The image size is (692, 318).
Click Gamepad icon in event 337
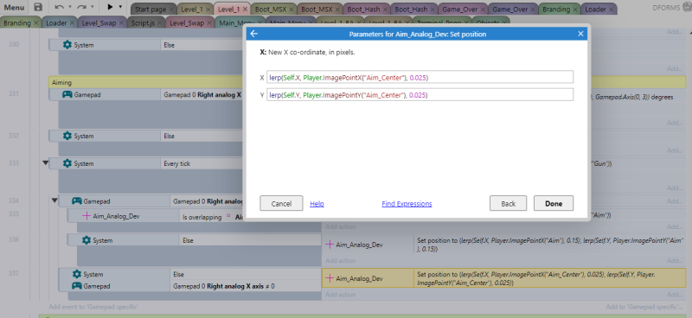(x=77, y=286)
